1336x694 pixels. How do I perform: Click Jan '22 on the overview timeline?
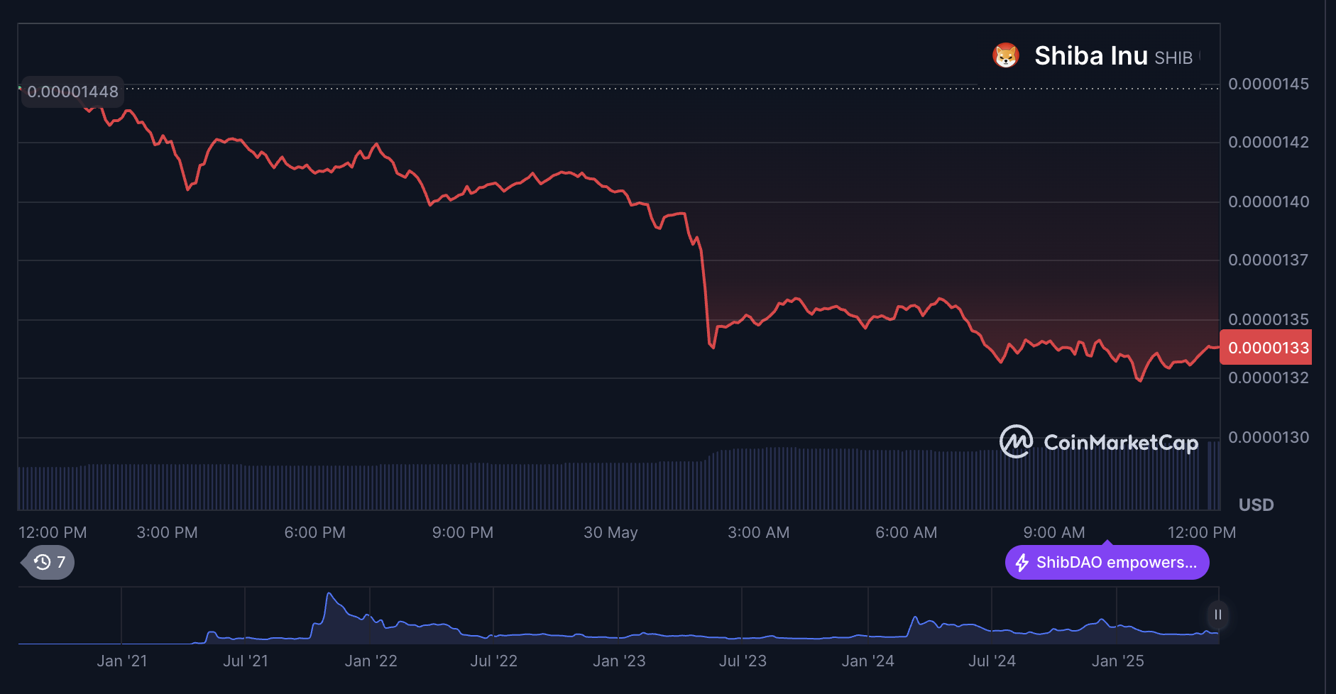coord(371,661)
